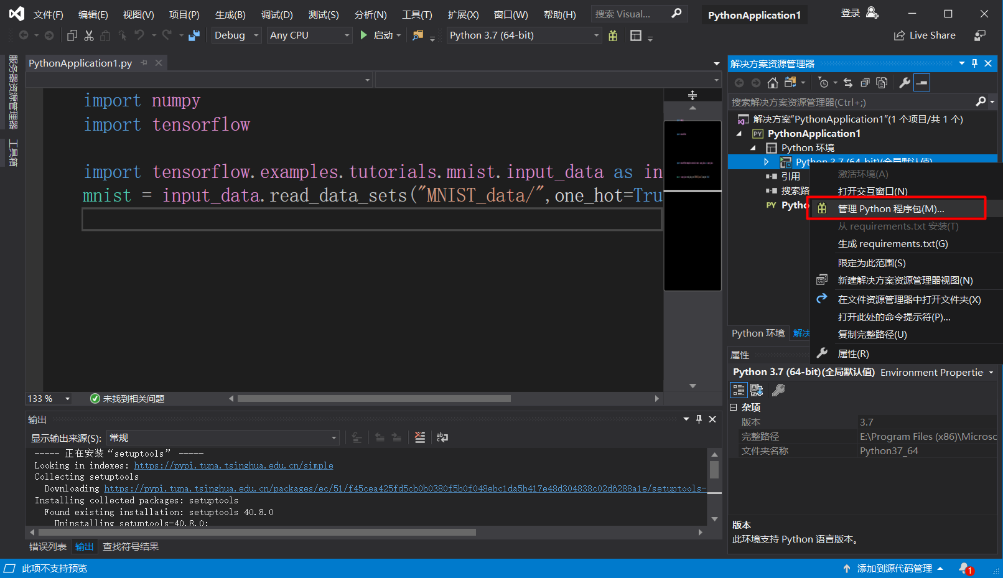Toggle word wrap in the Output panel
Screen dimensions: 1003x578
click(442, 437)
